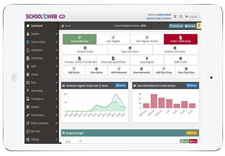
Task: Click the Examination pencil icon
Action: pos(28,115)
